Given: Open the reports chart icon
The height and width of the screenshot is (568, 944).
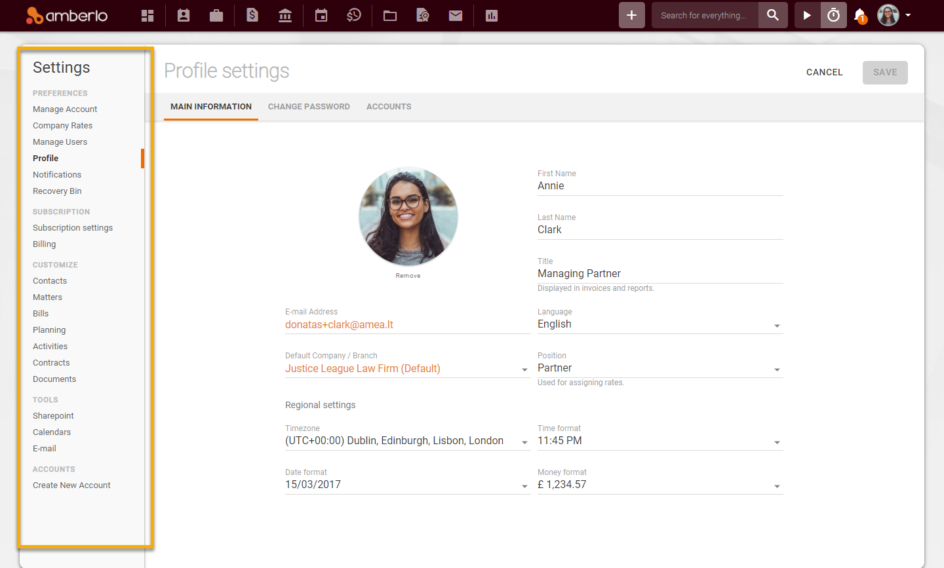Looking at the screenshot, I should pos(492,15).
